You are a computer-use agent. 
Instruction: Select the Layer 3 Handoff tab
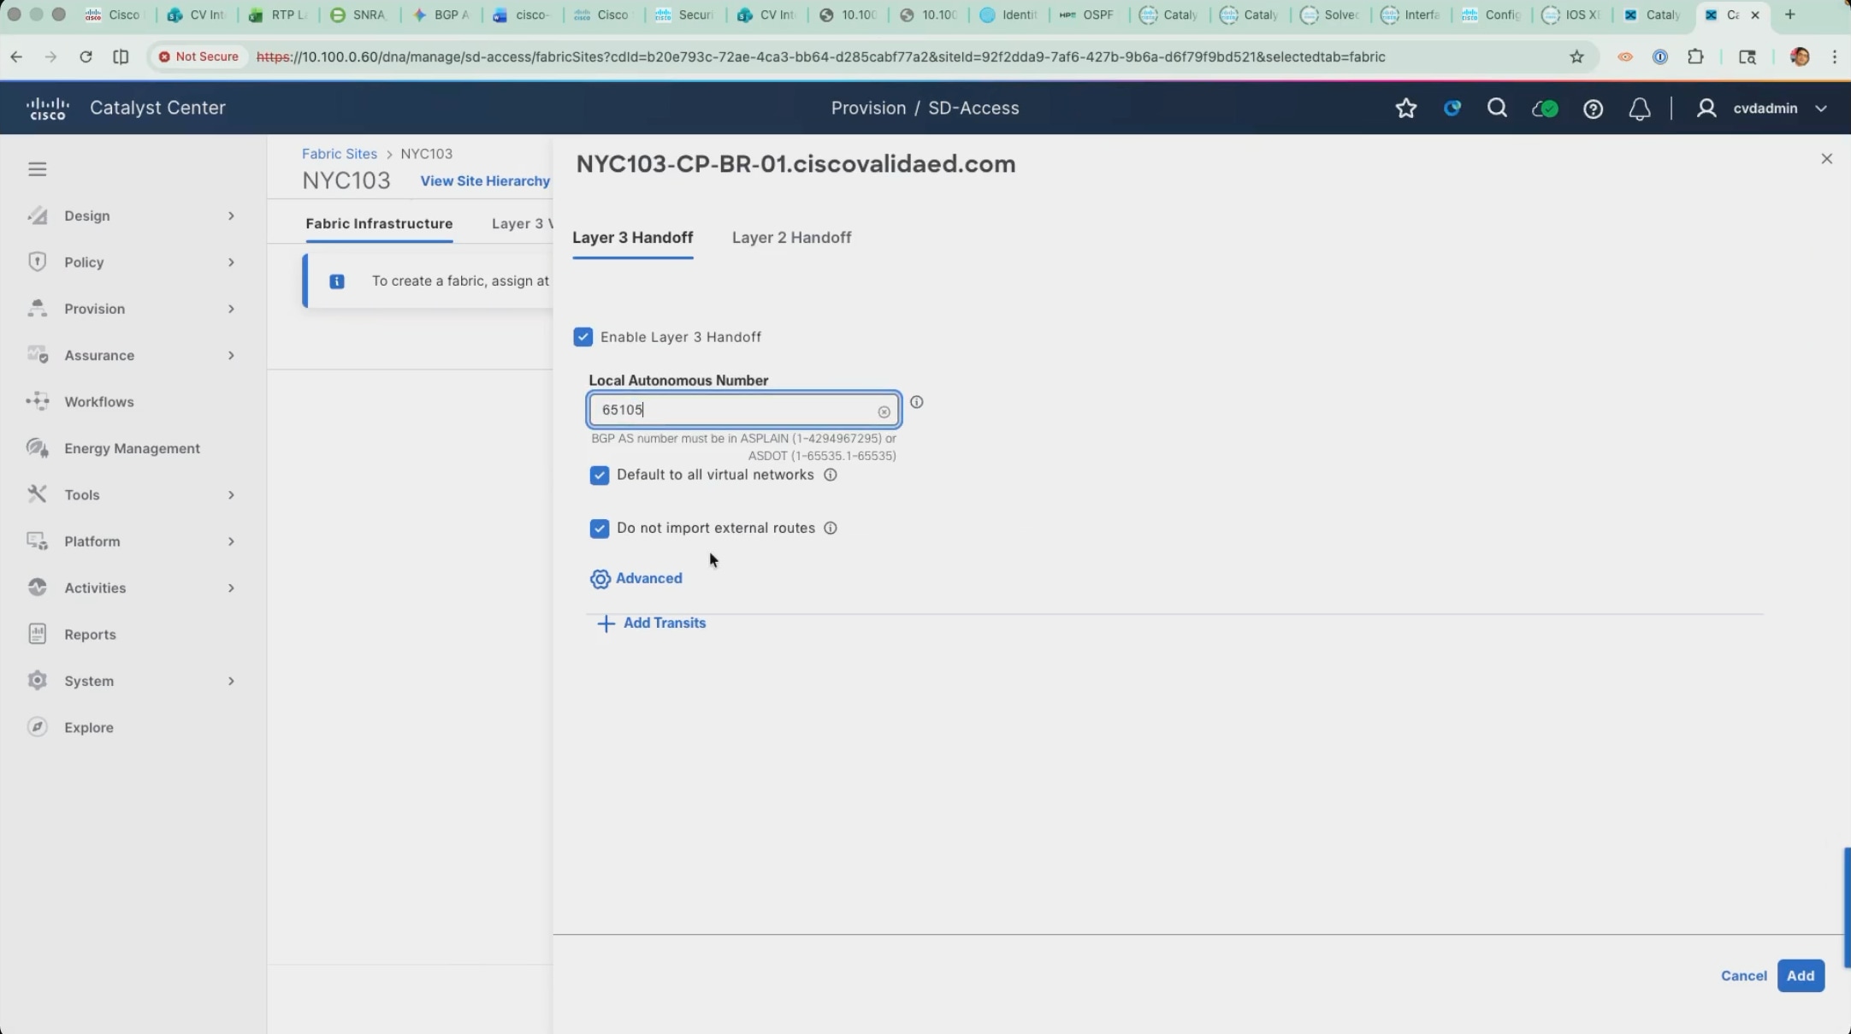point(632,238)
